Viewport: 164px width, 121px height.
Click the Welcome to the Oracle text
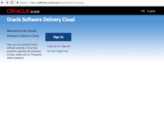tap(22, 31)
